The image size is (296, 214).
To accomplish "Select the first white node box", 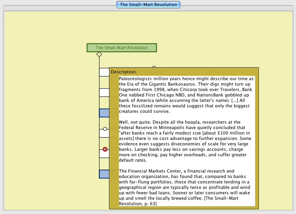I will pos(104,72).
